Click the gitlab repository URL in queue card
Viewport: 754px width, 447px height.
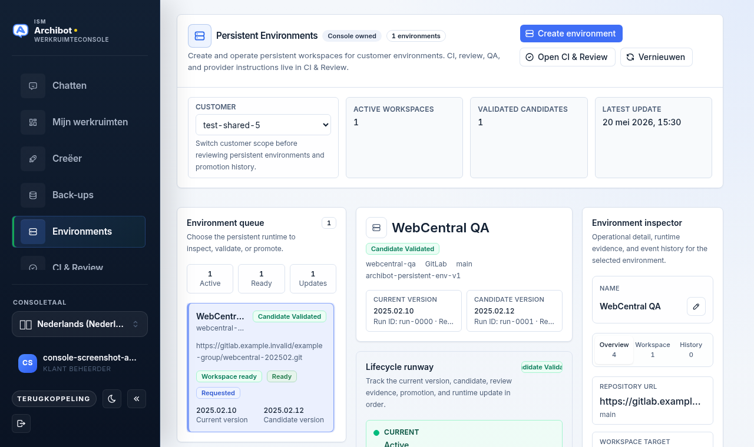259,351
